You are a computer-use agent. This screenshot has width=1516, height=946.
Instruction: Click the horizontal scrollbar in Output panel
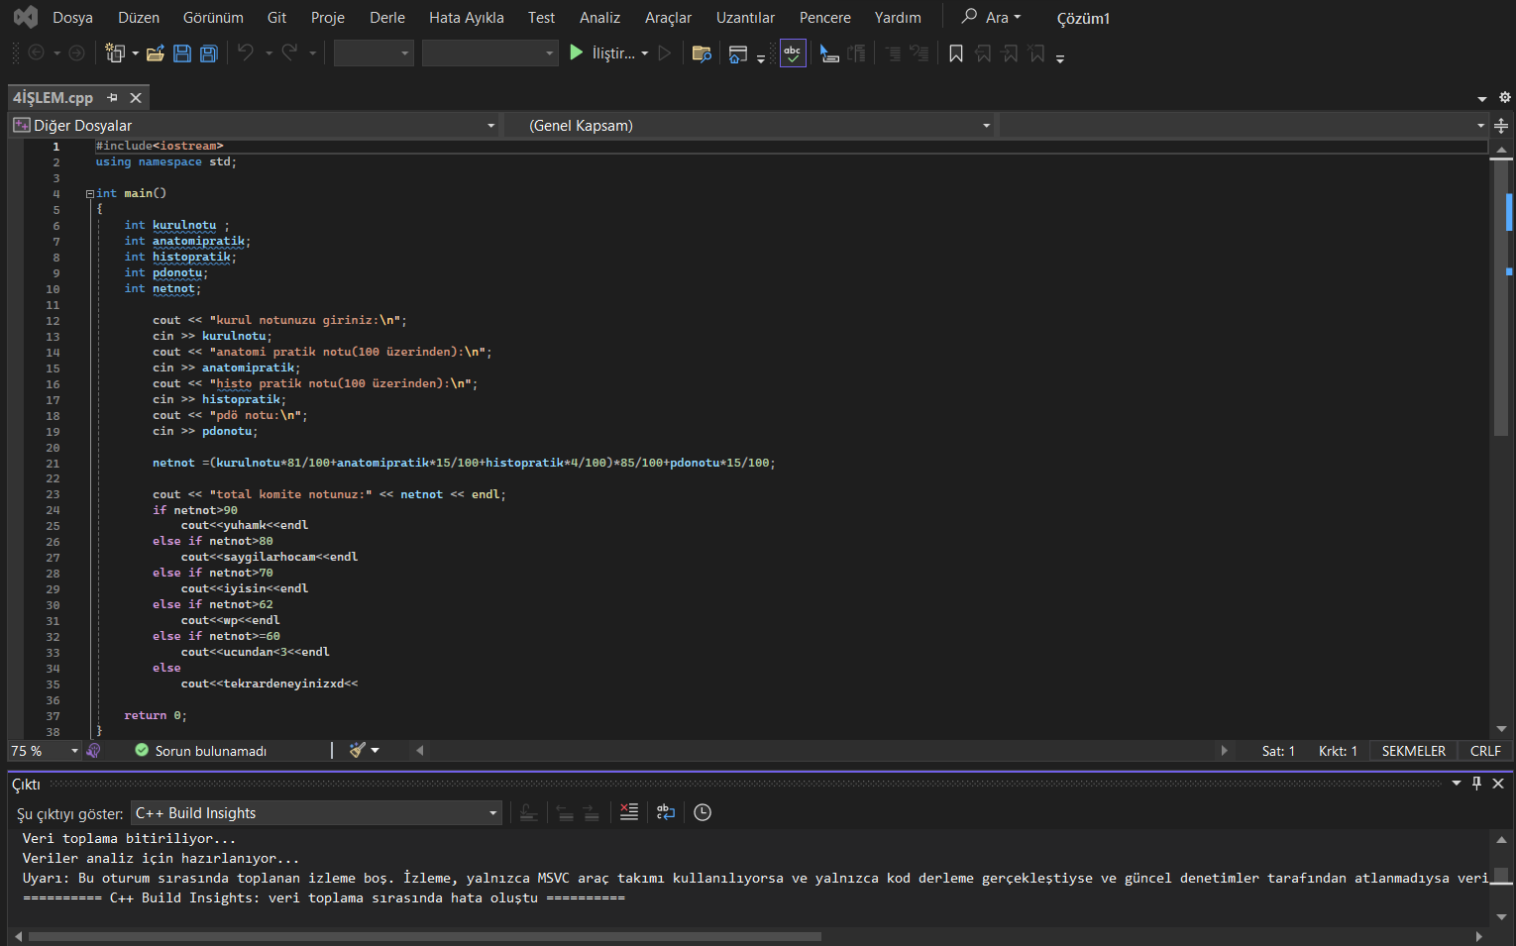(x=425, y=936)
